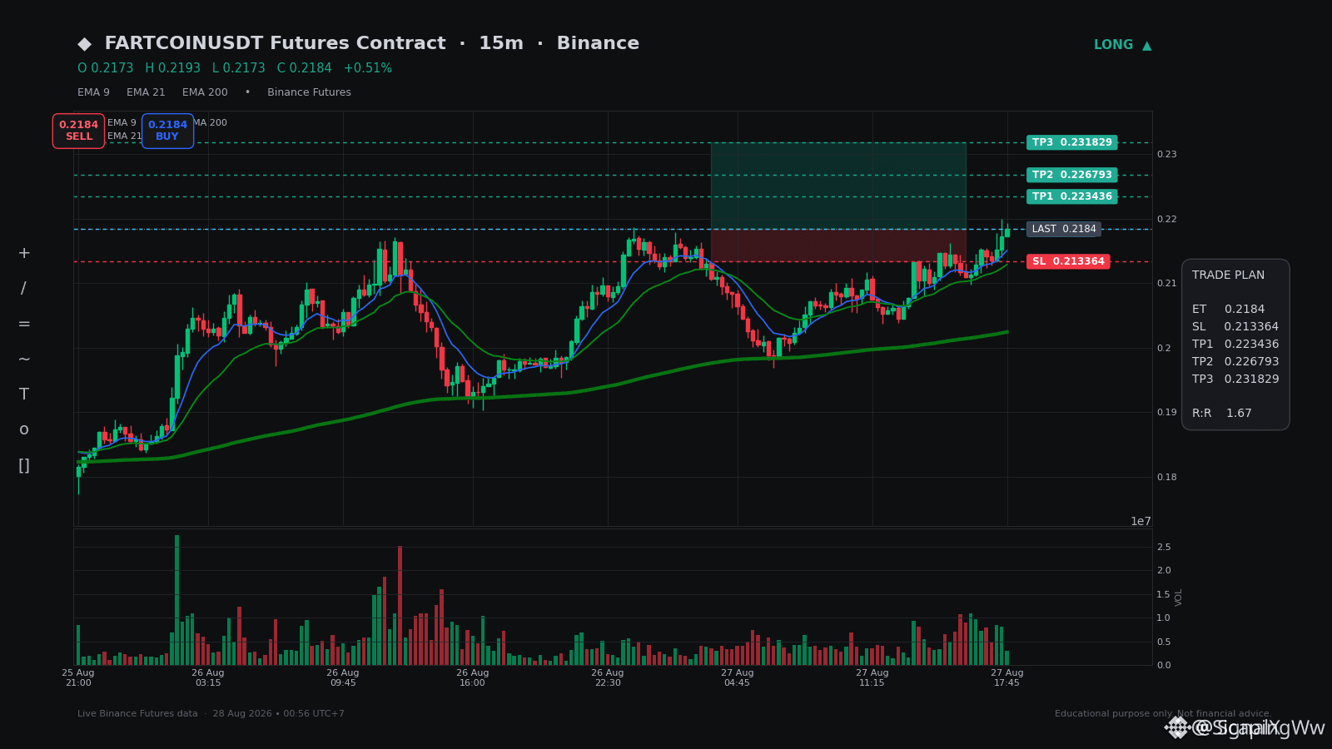Select the crosshair plus tool in left toolbar
1332x749 pixels.
[x=24, y=253]
